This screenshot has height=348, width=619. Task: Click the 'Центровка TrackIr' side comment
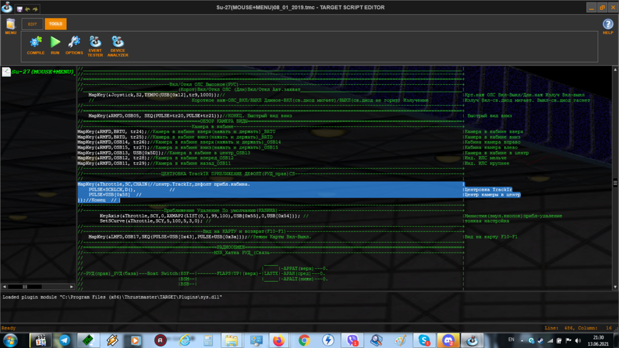488,189
